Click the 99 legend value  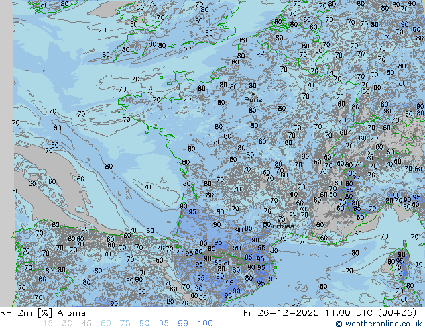[183, 324]
